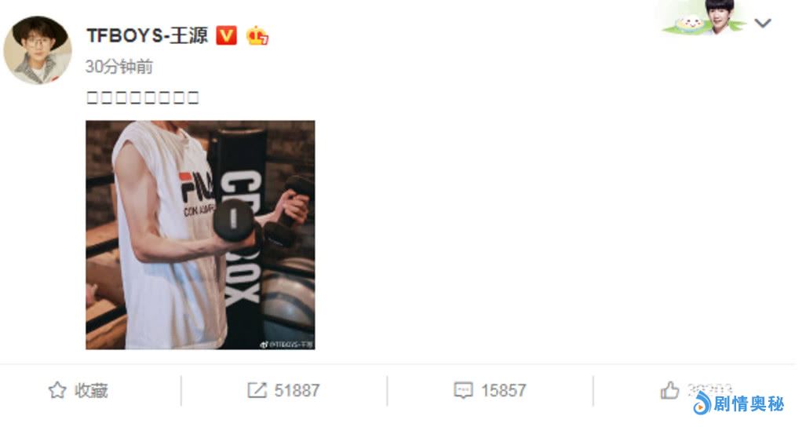Click the blue 剧情奥秘 logo icon

point(701,403)
